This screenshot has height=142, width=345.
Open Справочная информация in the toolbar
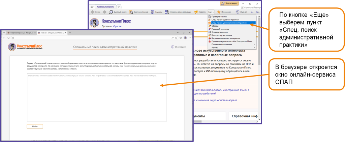[x=178, y=12]
